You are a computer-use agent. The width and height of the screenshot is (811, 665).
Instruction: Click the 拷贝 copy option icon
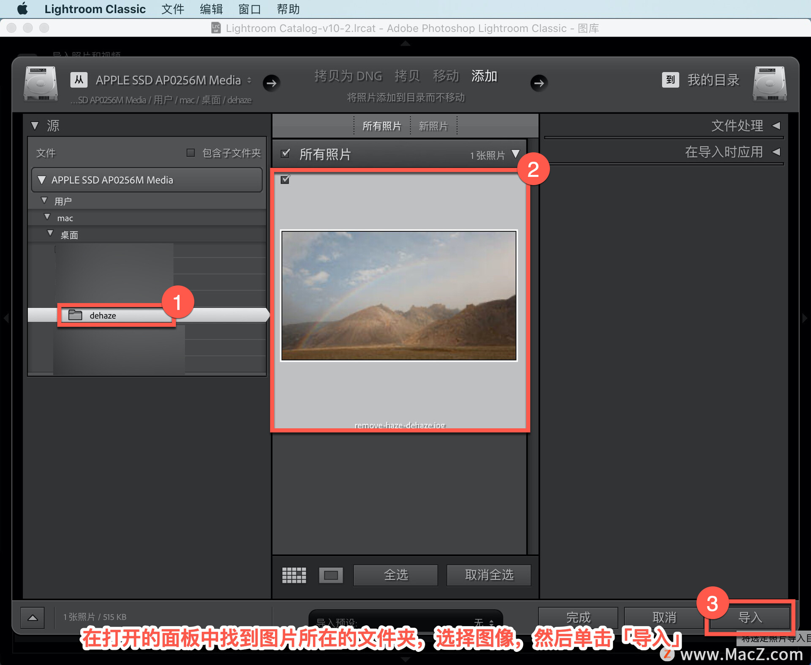(x=403, y=76)
